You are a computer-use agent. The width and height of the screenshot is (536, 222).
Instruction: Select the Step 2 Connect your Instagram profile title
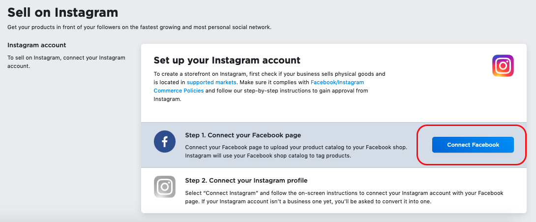point(246,180)
